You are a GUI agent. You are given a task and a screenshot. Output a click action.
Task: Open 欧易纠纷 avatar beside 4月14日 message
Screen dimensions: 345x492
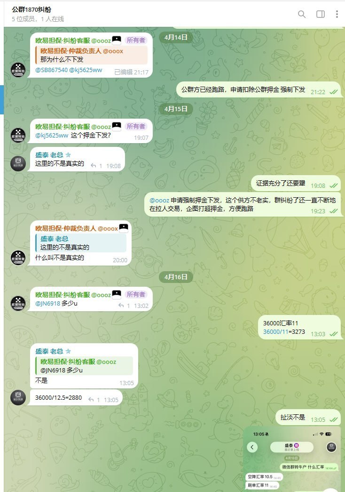click(x=18, y=70)
